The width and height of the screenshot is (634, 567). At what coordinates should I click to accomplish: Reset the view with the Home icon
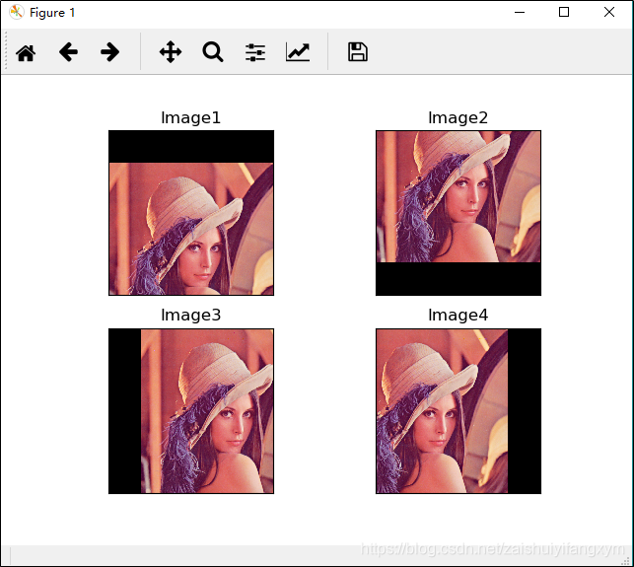[x=26, y=52]
